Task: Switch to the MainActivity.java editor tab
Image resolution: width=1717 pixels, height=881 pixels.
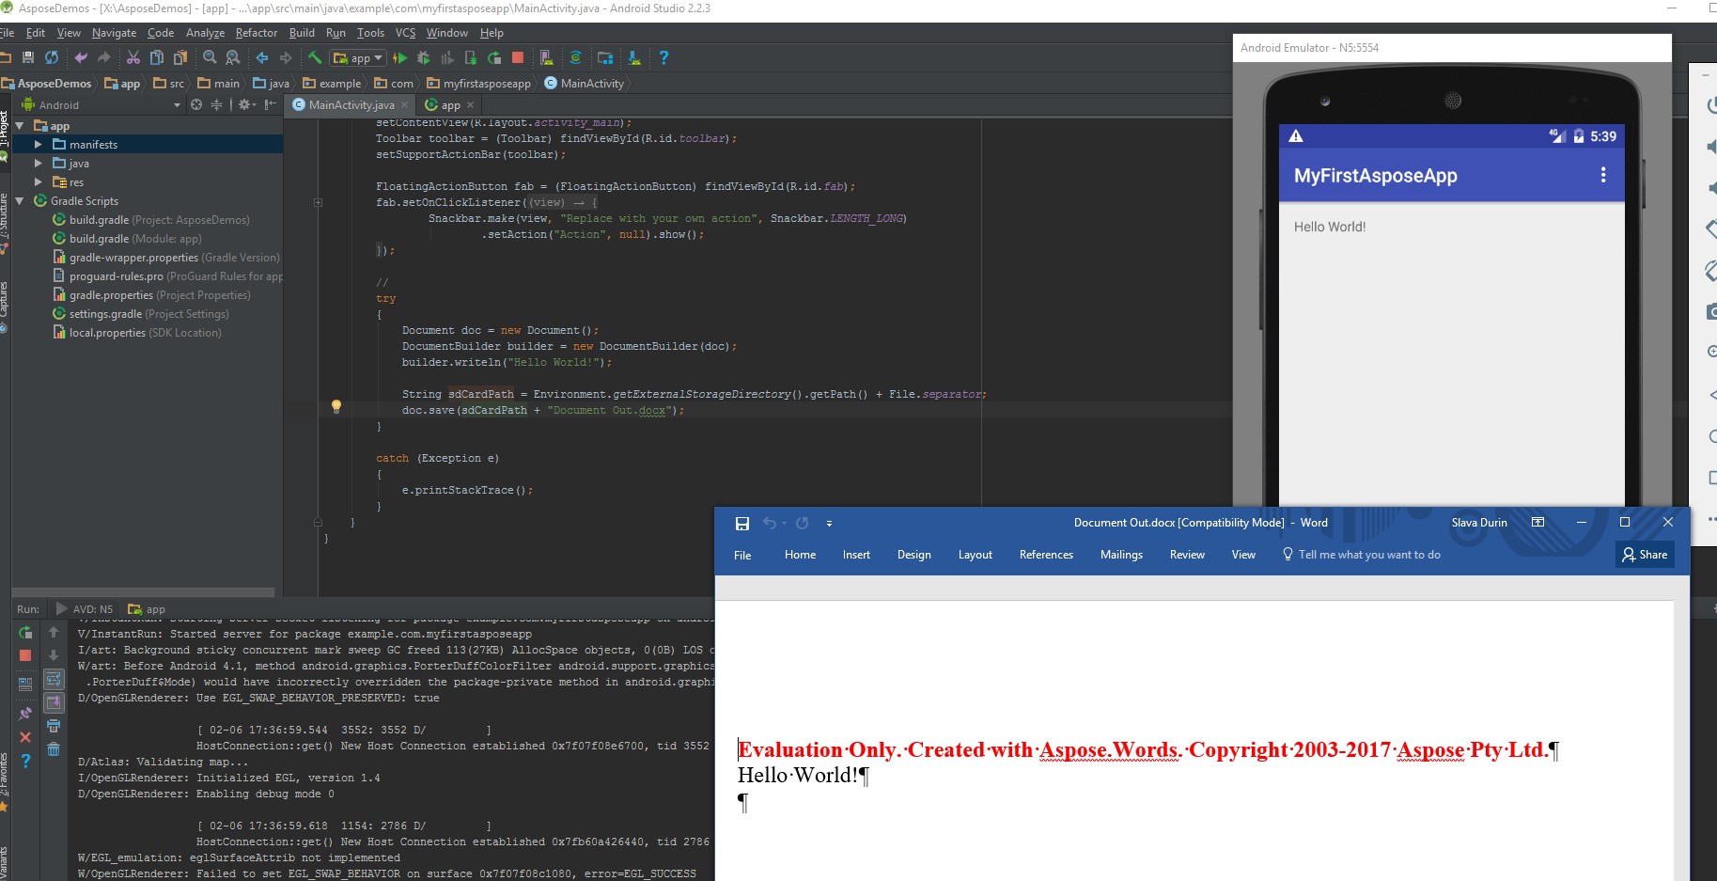Action: tap(351, 104)
